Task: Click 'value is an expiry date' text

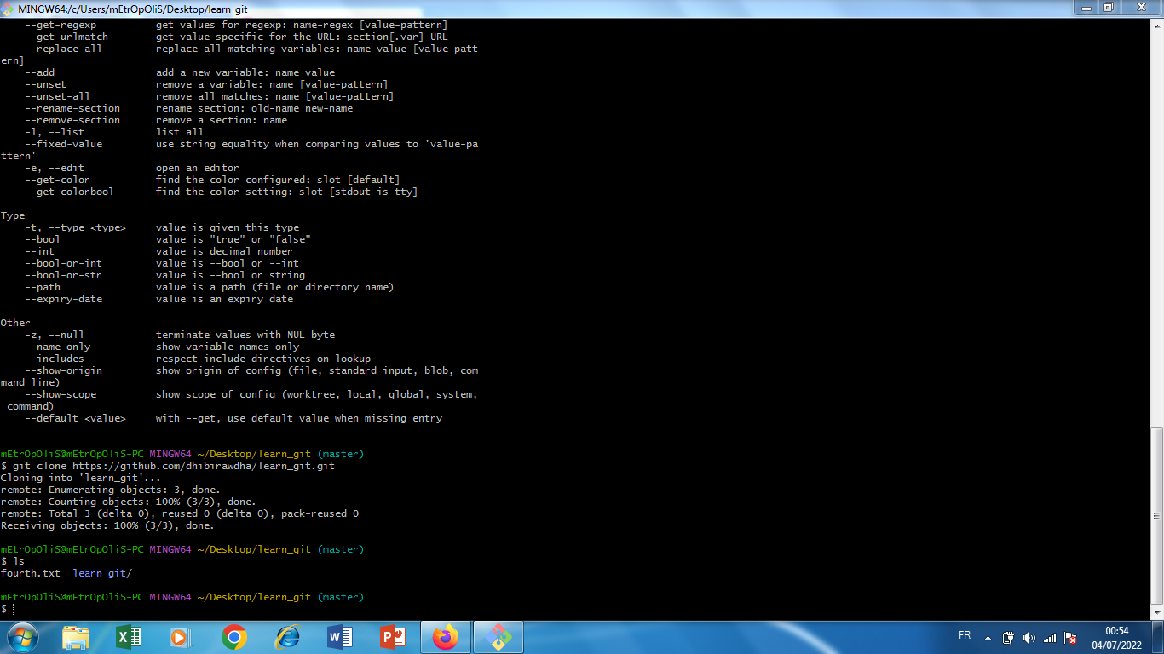Action: tap(225, 299)
